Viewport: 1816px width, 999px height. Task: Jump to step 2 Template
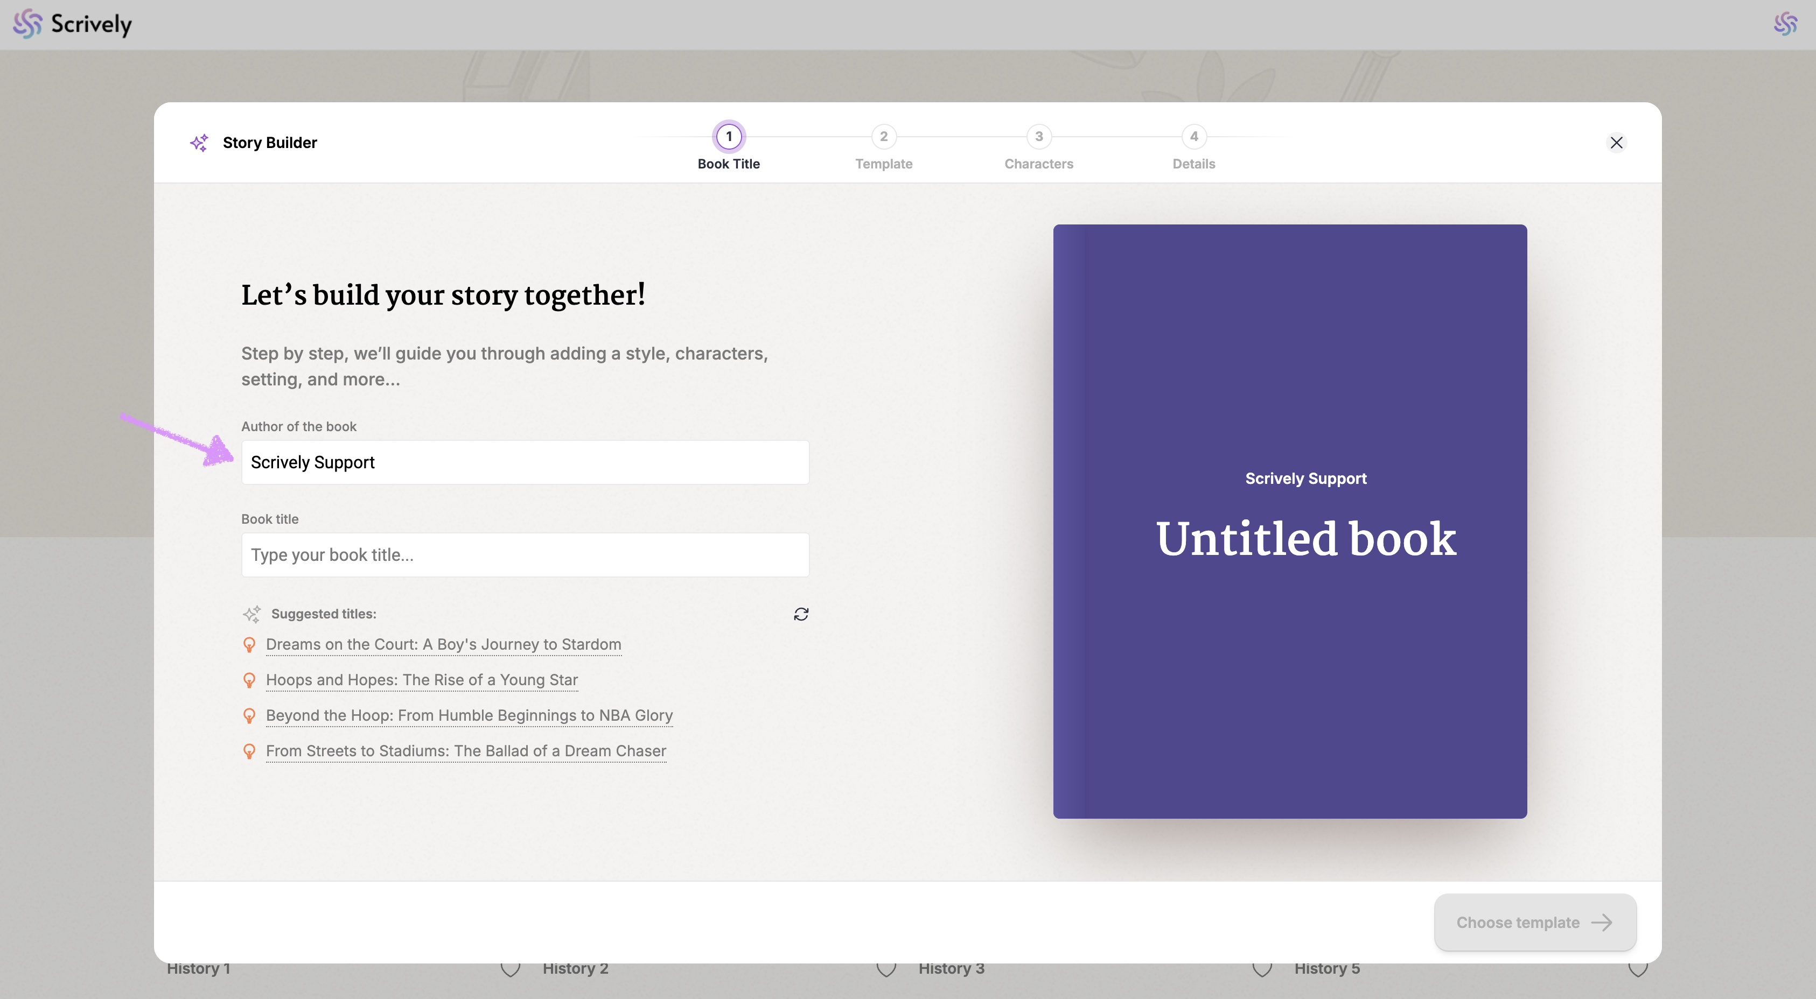click(883, 137)
